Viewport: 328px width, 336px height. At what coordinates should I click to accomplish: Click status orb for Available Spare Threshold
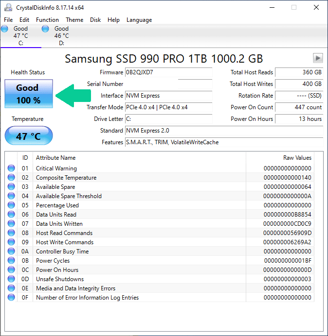point(11,196)
